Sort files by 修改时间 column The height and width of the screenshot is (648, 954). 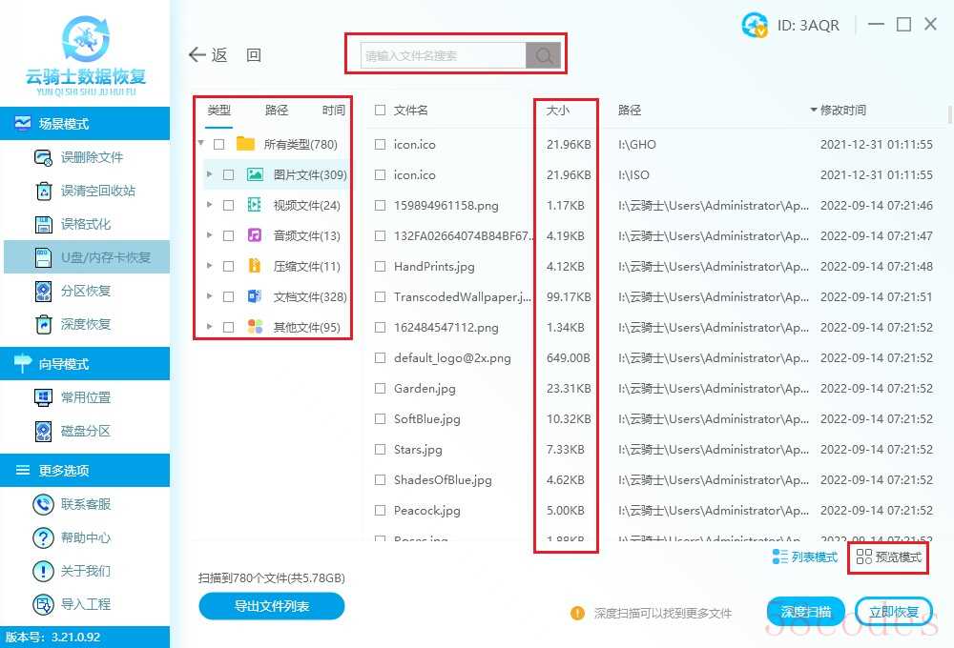842,111
